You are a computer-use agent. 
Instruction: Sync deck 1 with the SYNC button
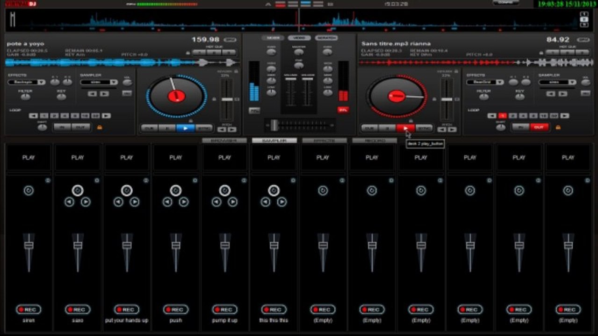click(x=204, y=128)
